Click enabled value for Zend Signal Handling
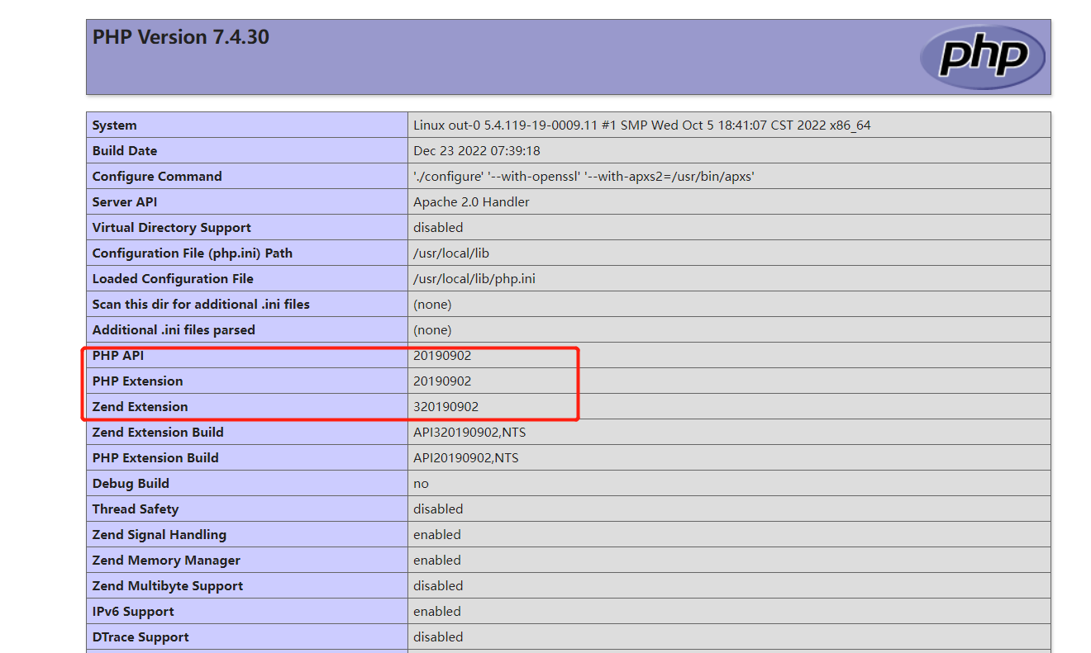Screen dimensions: 1091x653 (437, 535)
